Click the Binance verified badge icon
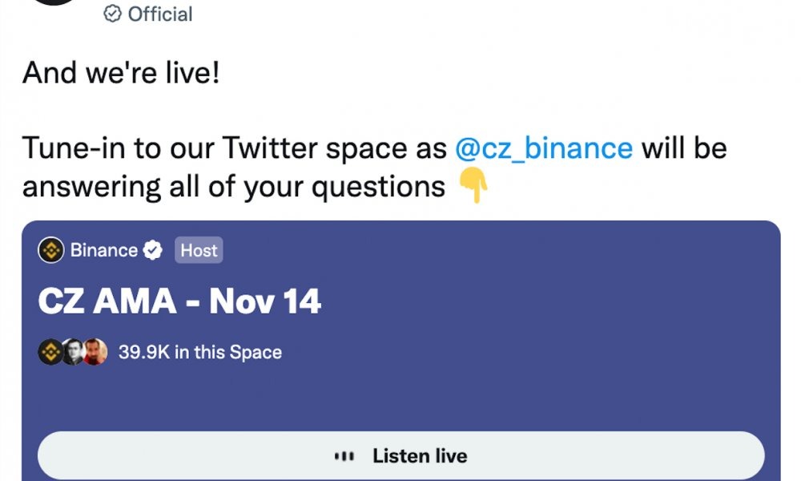801x481 pixels. (x=153, y=250)
